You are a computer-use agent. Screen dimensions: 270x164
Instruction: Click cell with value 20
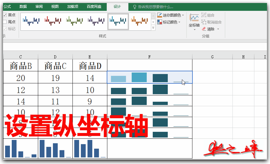tap(21, 77)
